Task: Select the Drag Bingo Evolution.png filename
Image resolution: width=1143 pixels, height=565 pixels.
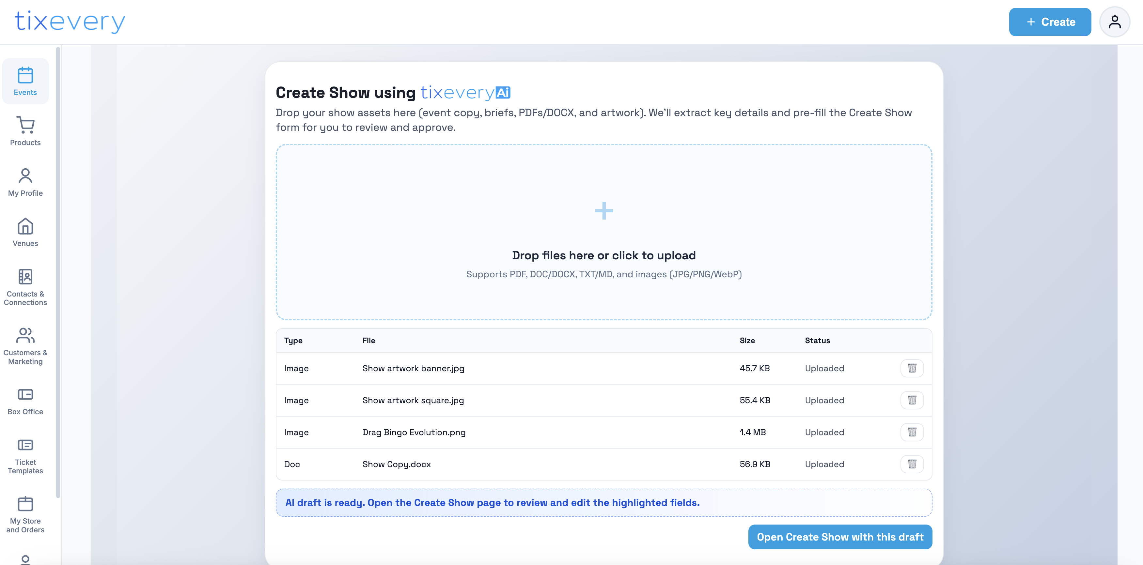Action: tap(414, 432)
